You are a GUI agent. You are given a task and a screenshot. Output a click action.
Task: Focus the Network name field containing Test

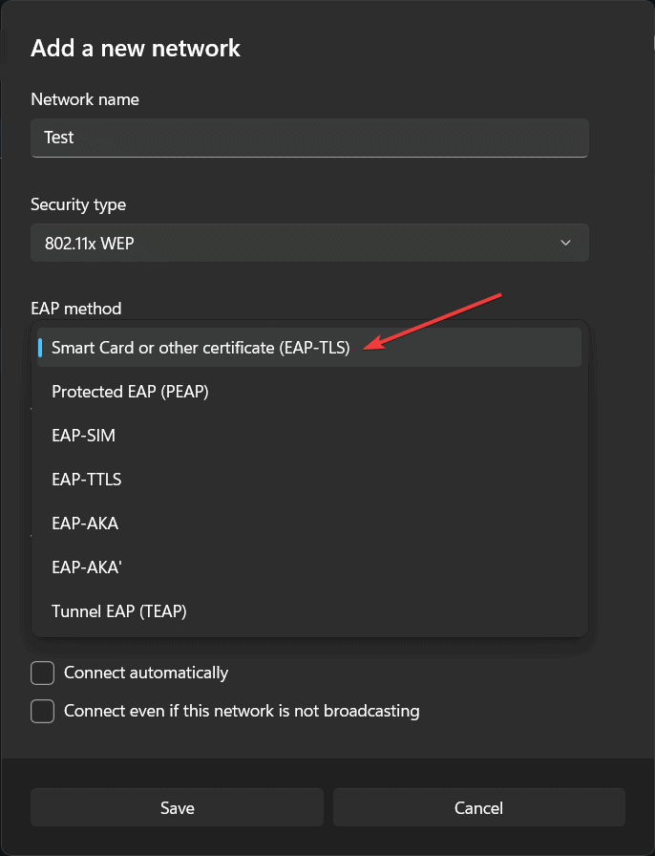309,138
